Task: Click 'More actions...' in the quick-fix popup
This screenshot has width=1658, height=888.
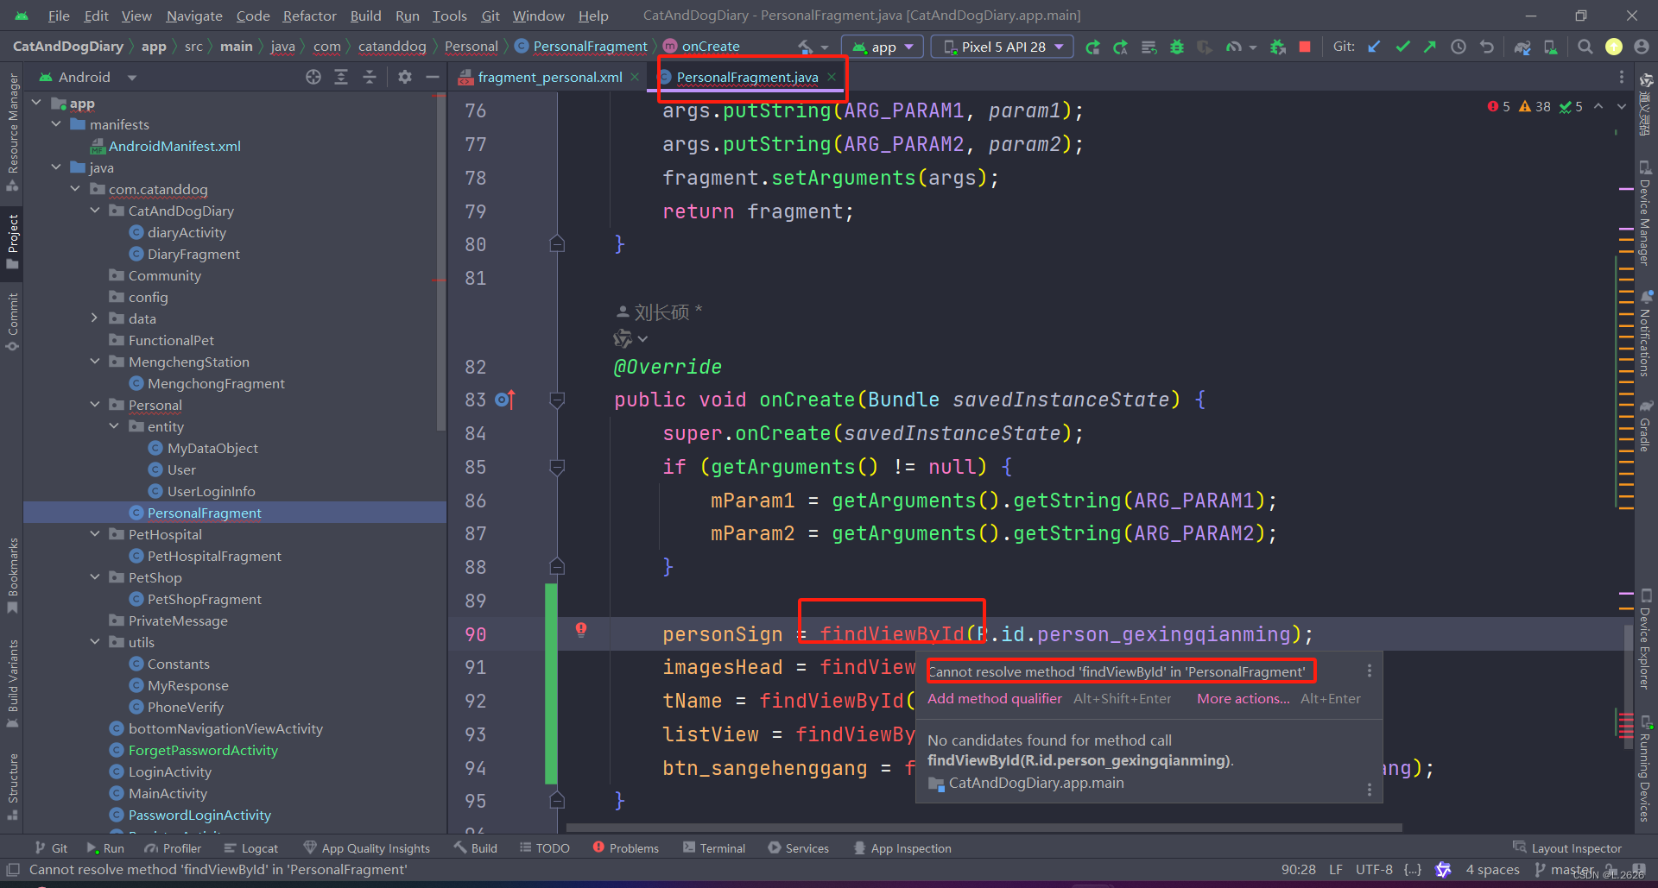Action: click(x=1242, y=698)
